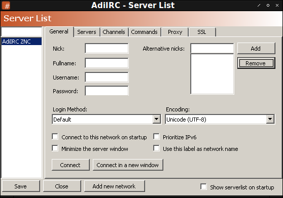Click inside the alternative nicks list box
This screenshot has height=198, width=283.
(x=212, y=74)
